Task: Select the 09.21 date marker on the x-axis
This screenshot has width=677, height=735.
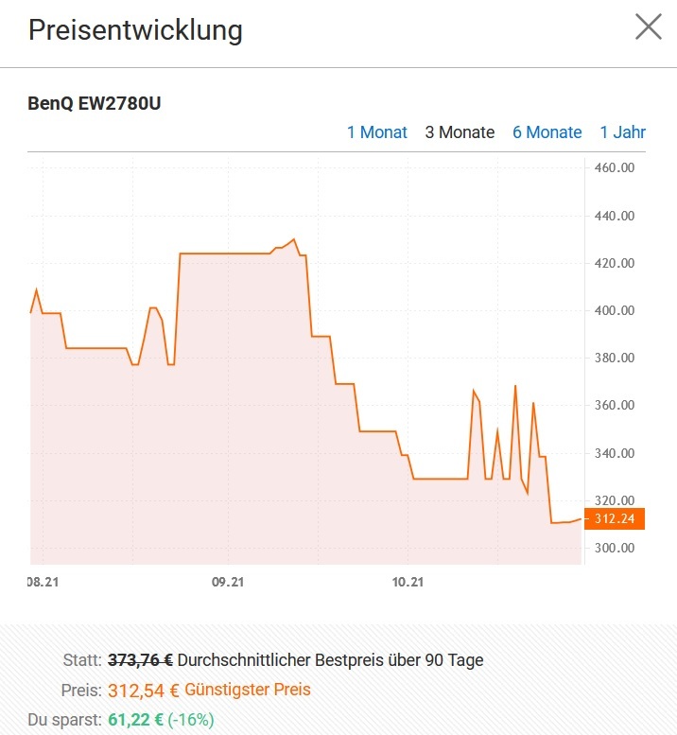Action: pos(228,582)
